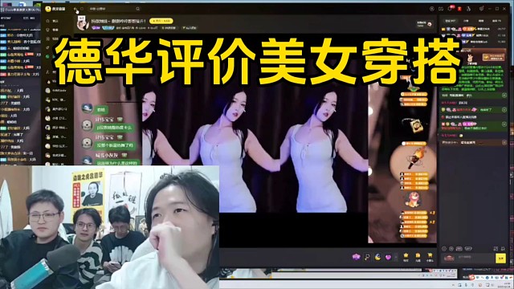Click the home item in the left sidebar
The width and height of the screenshot is (514, 289).
point(51,21)
